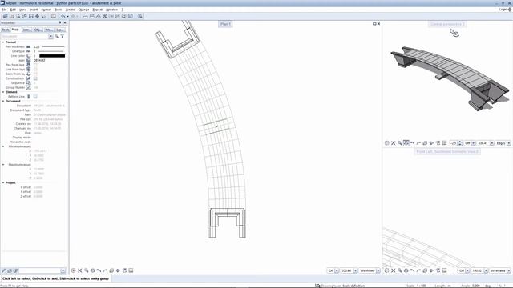513x288 pixels.
Task: Click zoom-all icon in Plan 1 bottom toolbar
Action: pyautogui.click(x=74, y=270)
